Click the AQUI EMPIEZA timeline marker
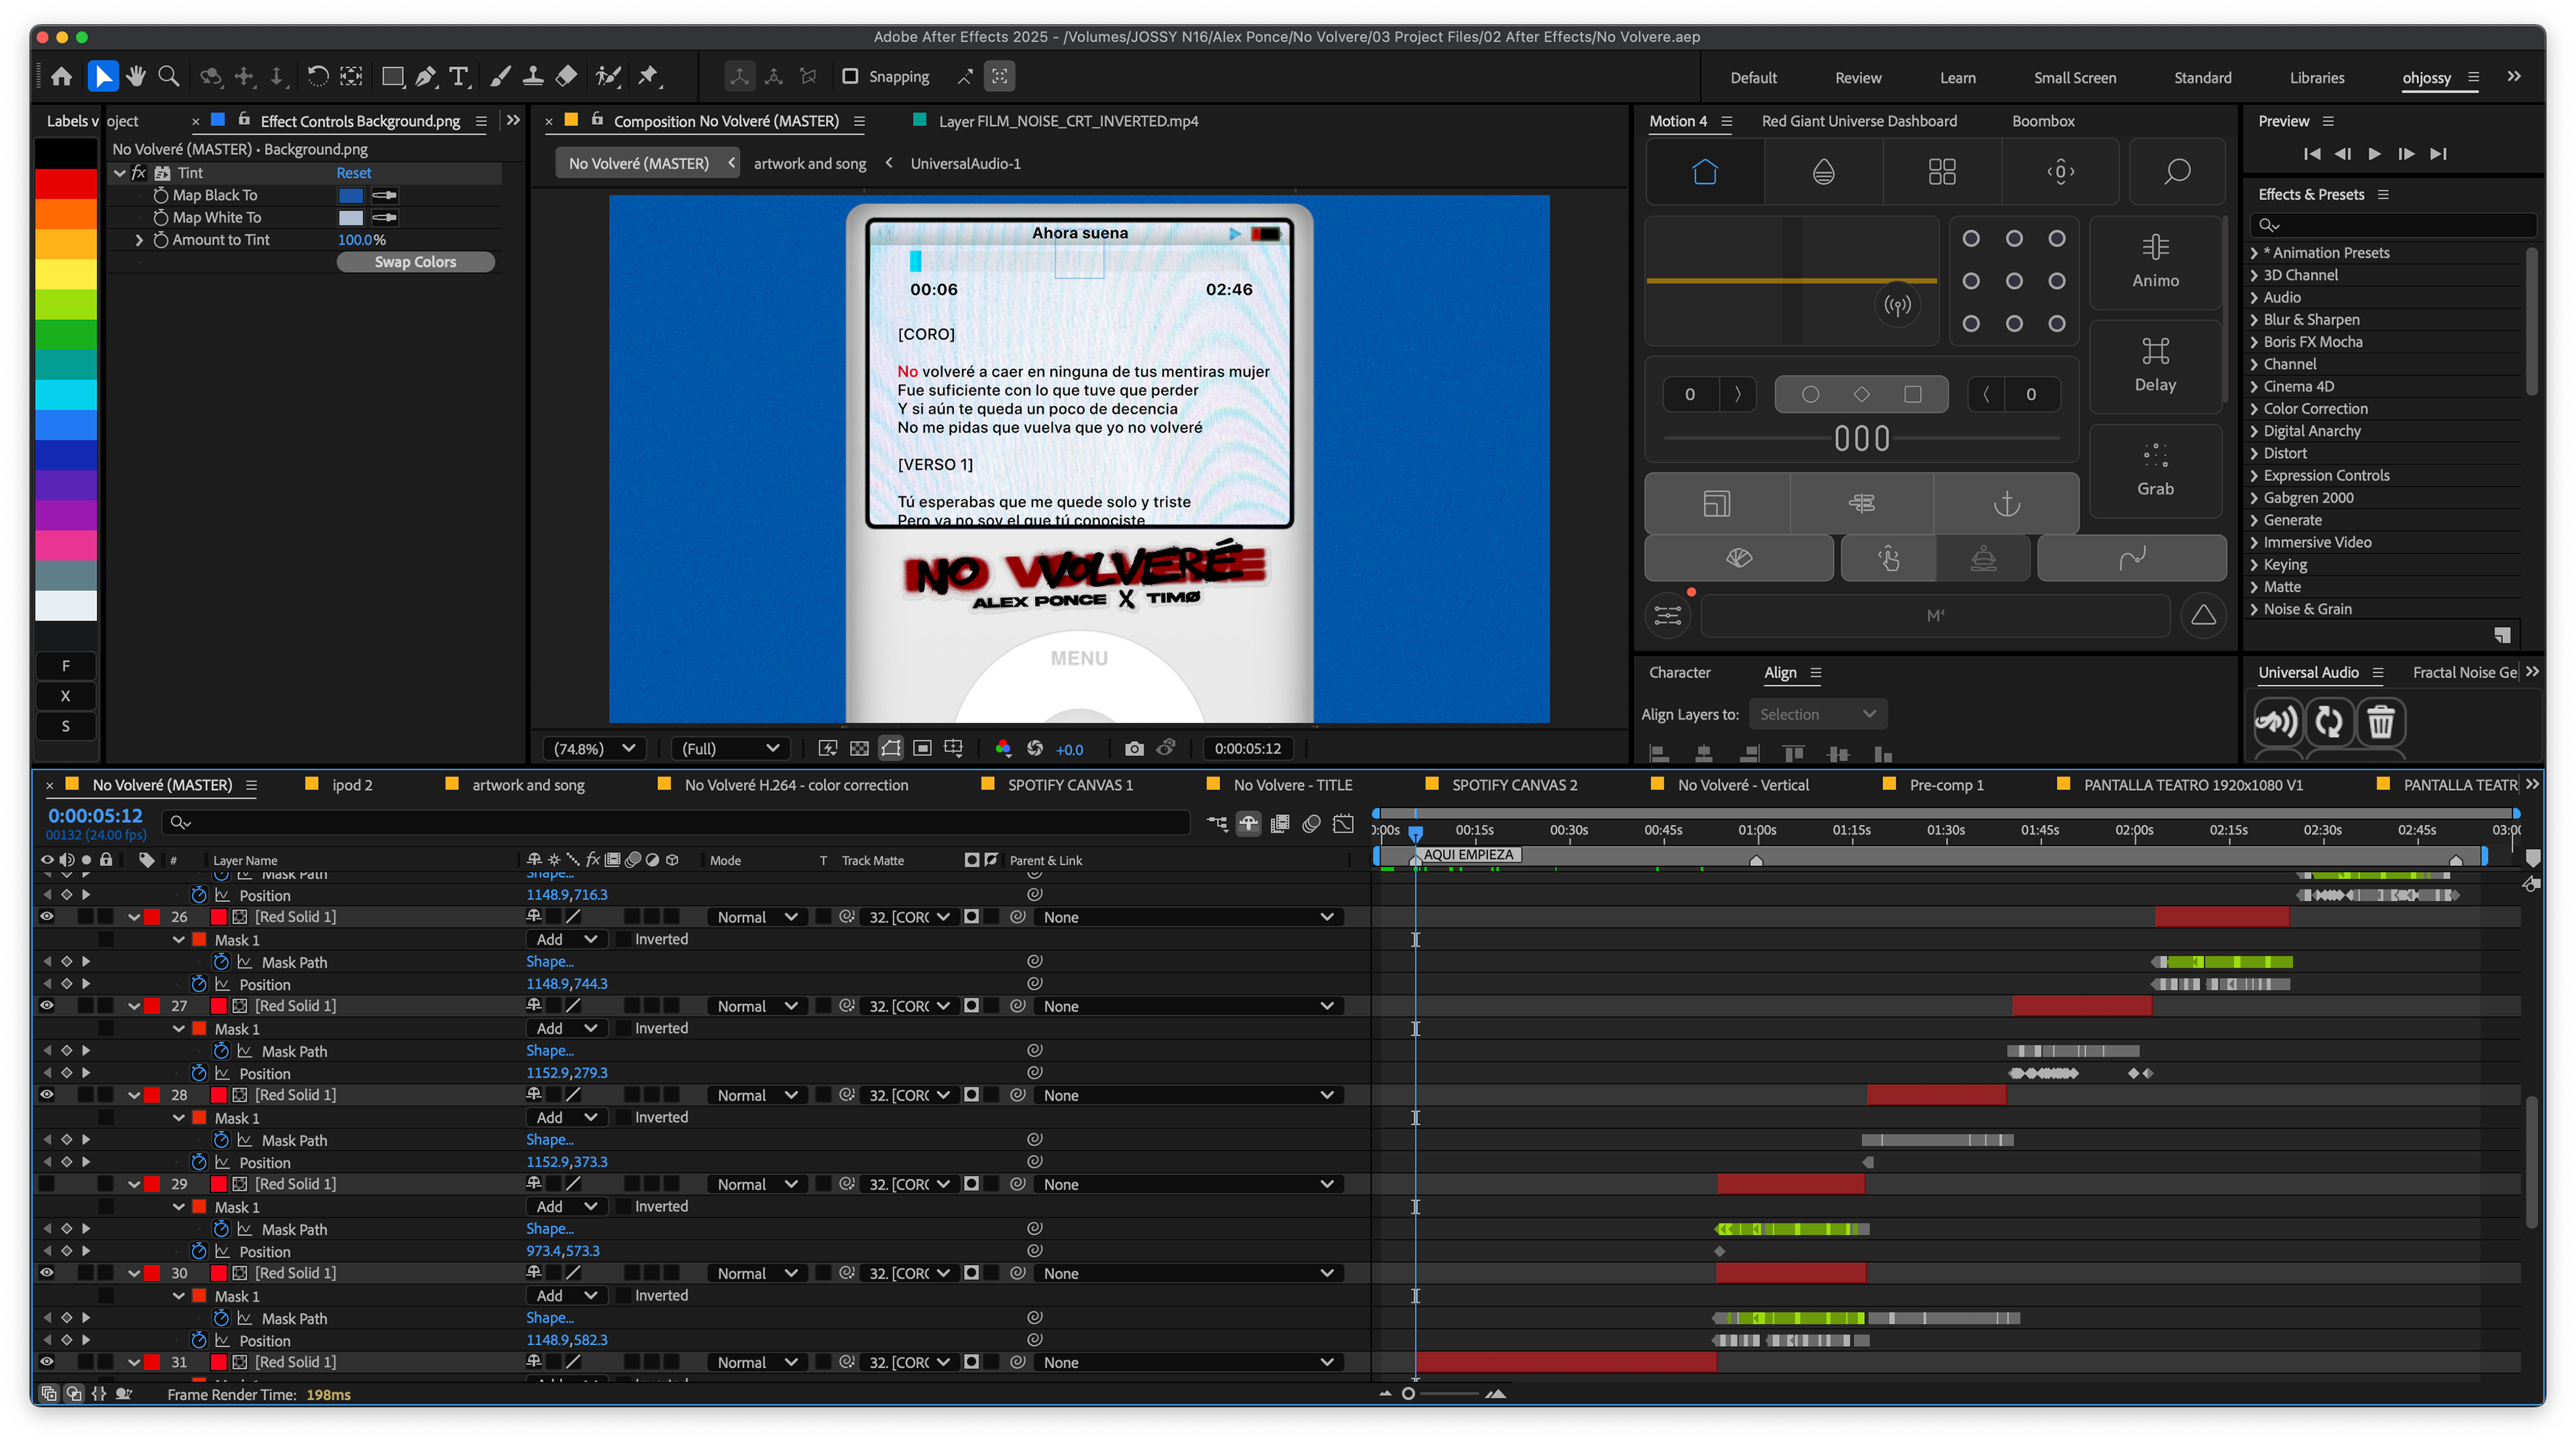This screenshot has width=2576, height=1442. pos(1467,854)
